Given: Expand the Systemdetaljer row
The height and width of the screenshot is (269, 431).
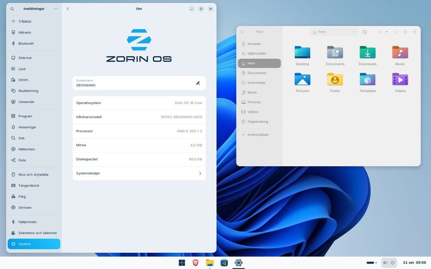Looking at the screenshot, I should click(139, 173).
